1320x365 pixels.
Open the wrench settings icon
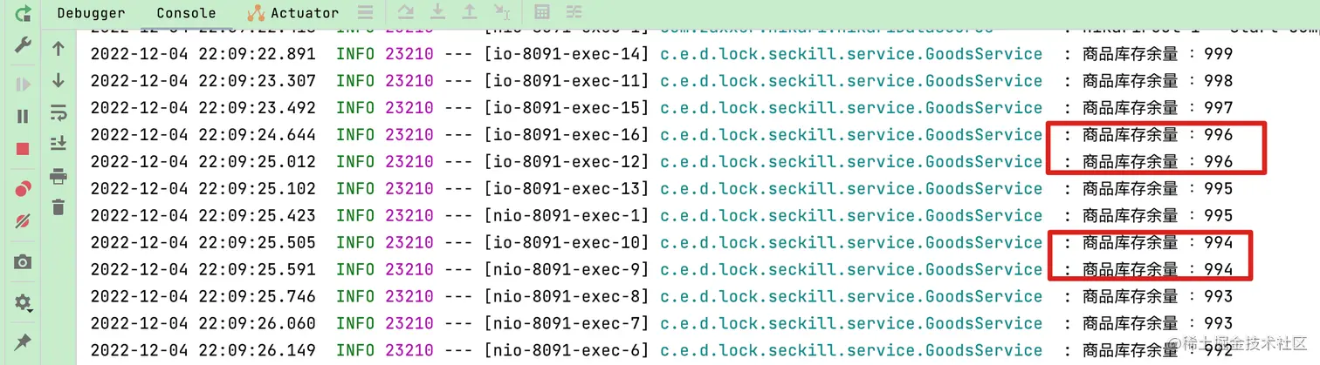coord(24,44)
